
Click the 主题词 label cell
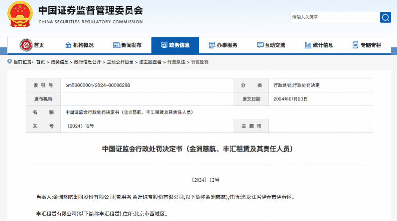pos(251,126)
